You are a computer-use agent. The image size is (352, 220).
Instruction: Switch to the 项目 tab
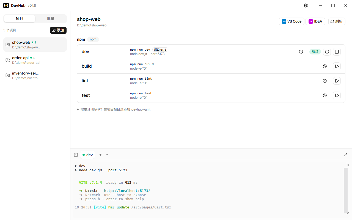[20, 19]
